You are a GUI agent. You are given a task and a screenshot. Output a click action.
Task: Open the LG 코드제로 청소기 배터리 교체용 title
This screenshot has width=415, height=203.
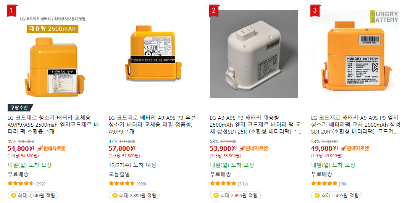53,125
